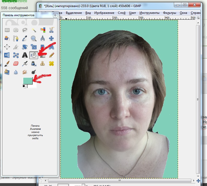Toggle zoom-on-resize icon beside the ruler
207x186 pixels.
[198, 18]
